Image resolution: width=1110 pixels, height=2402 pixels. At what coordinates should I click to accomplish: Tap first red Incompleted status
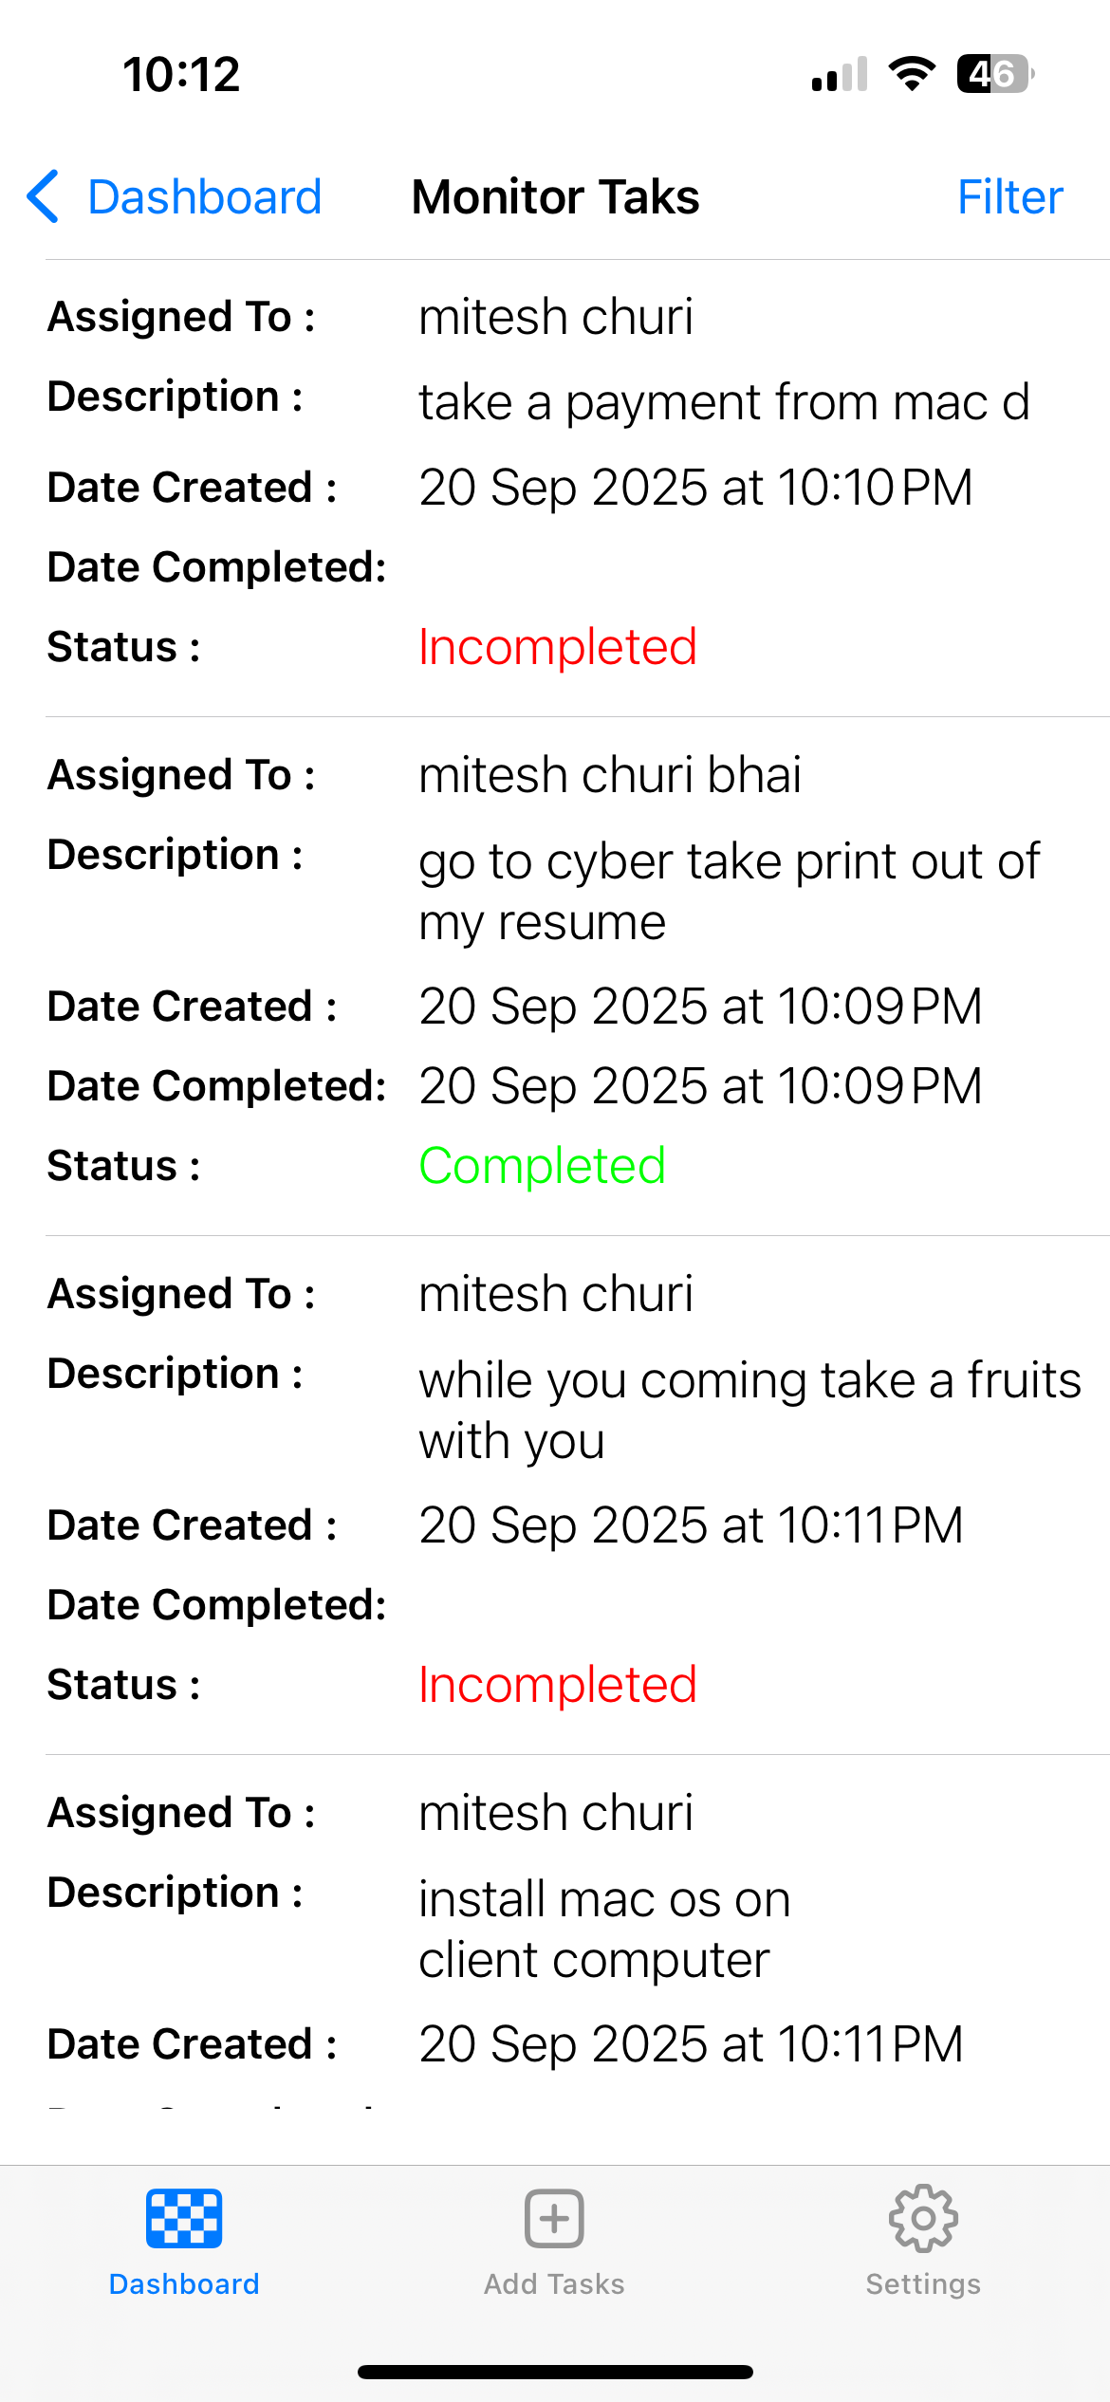pyautogui.click(x=558, y=647)
